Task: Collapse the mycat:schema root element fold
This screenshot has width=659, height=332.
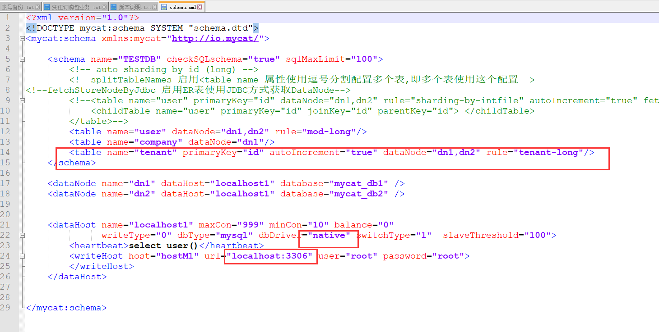Action: (22, 38)
